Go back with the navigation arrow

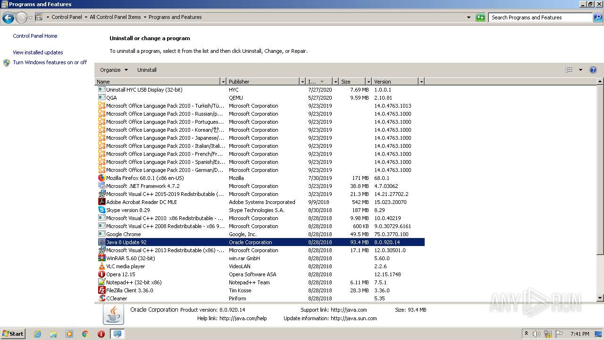(x=8, y=18)
